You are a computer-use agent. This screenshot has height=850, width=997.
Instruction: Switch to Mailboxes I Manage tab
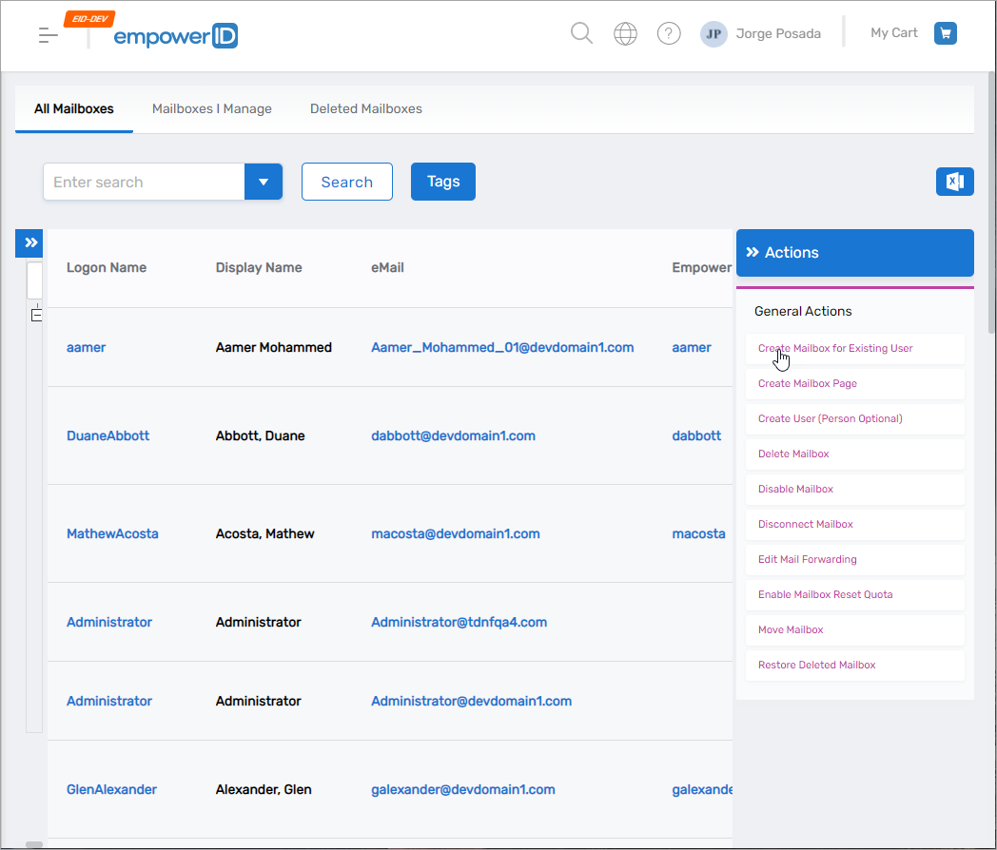point(212,109)
